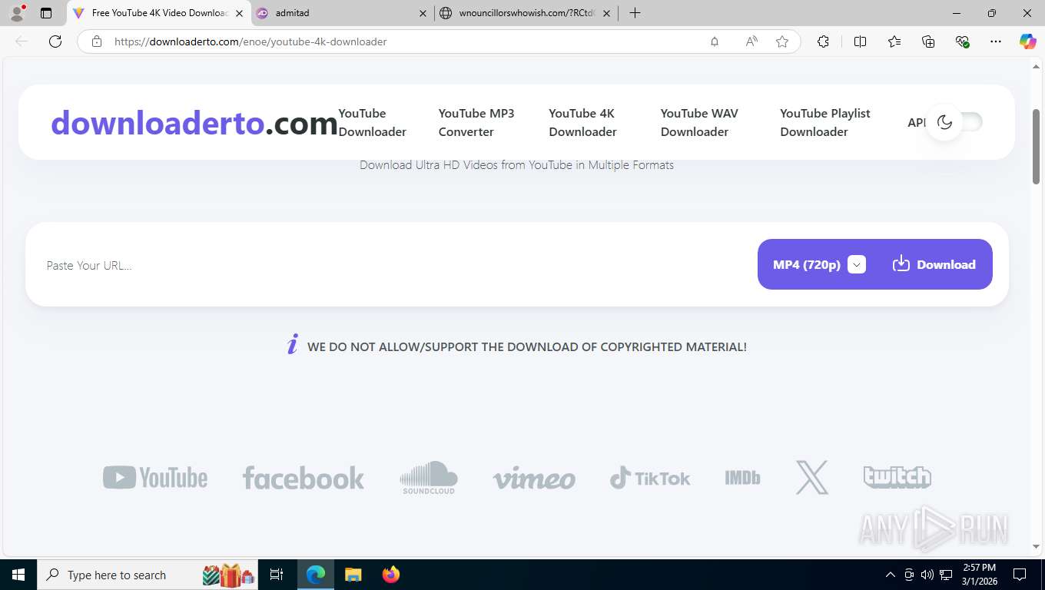Open Split screen icon
The height and width of the screenshot is (590, 1045).
click(x=860, y=41)
